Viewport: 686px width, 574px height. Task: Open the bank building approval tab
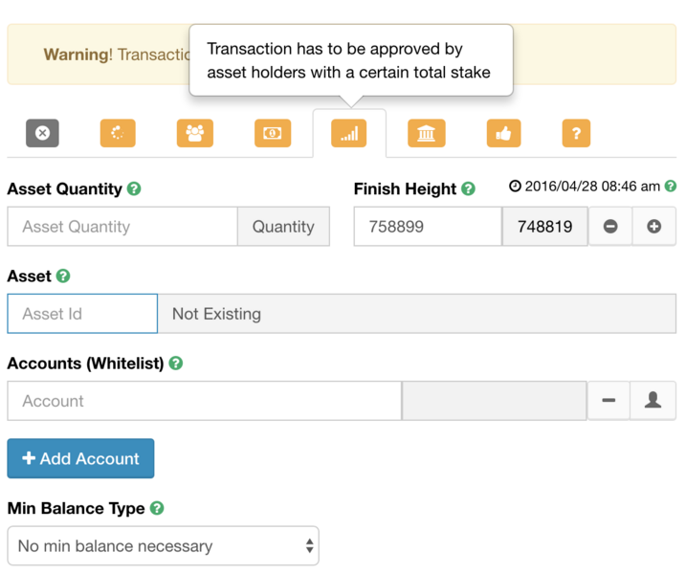point(426,133)
